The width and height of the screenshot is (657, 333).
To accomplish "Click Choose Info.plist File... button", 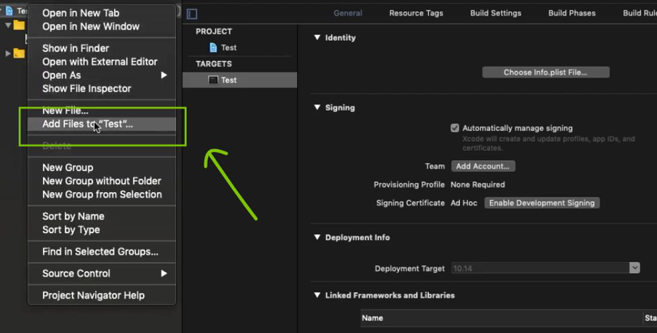I will tap(545, 72).
